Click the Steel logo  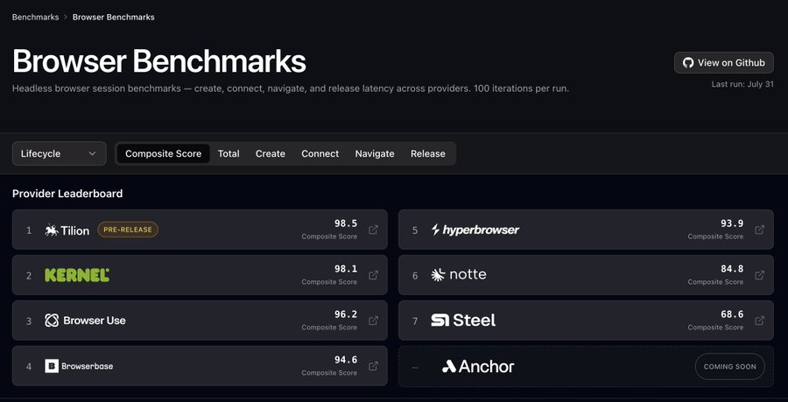463,320
